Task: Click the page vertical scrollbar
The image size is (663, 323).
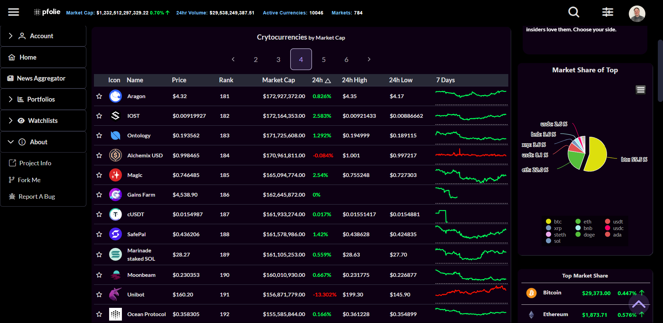Action: (x=660, y=71)
